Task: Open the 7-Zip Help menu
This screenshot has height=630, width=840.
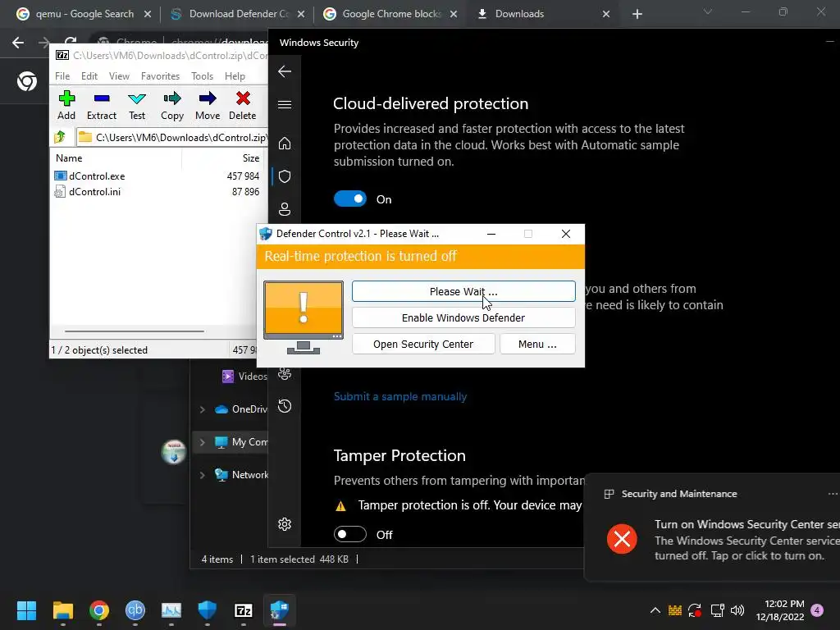Action: 235,76
